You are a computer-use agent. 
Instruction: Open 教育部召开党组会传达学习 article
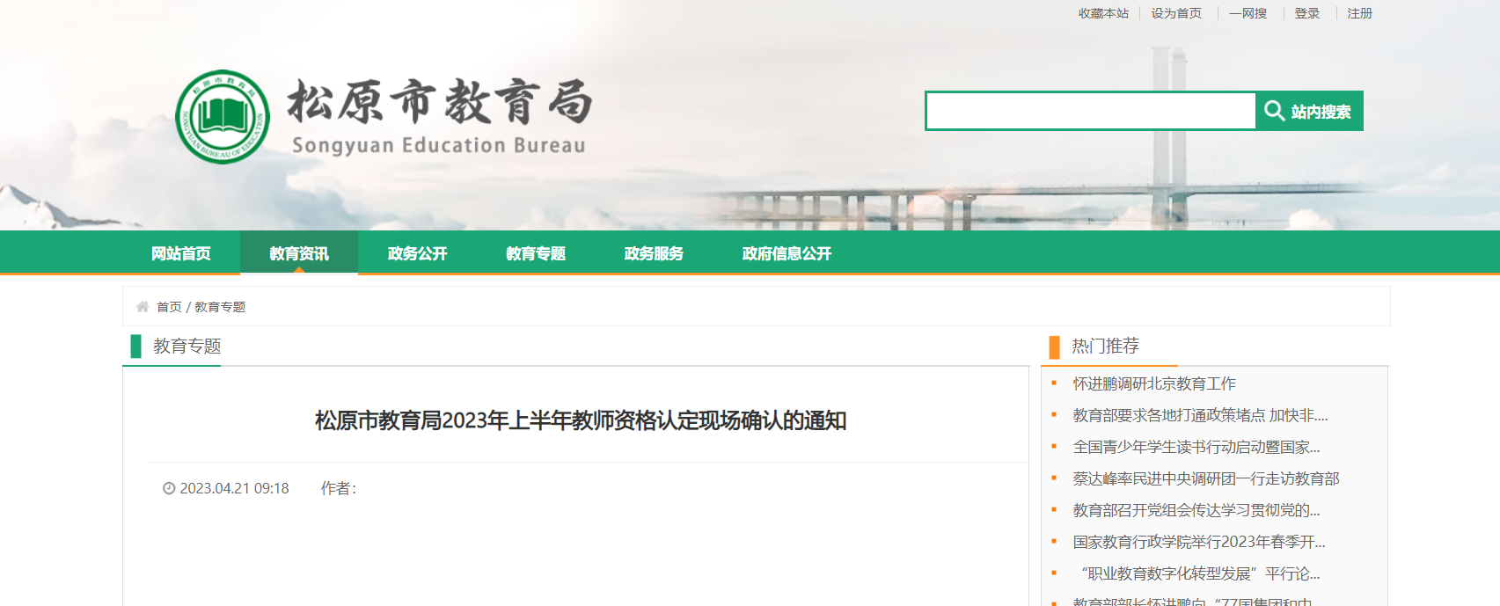coord(1196,510)
